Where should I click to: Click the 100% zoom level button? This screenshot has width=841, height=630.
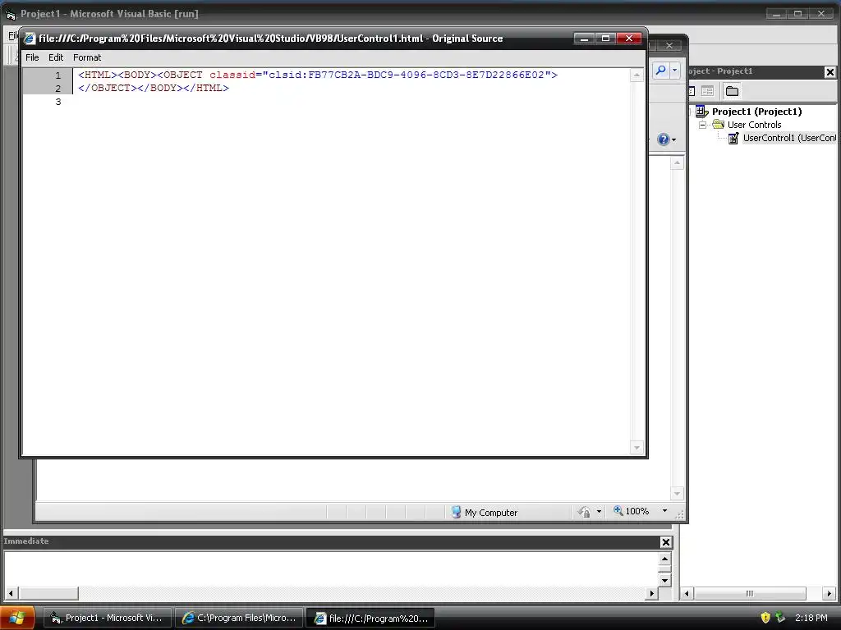point(632,511)
